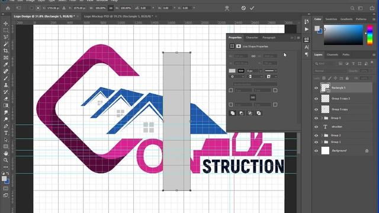Select the Pen tool
This screenshot has width=379, height=213.
point(6,126)
